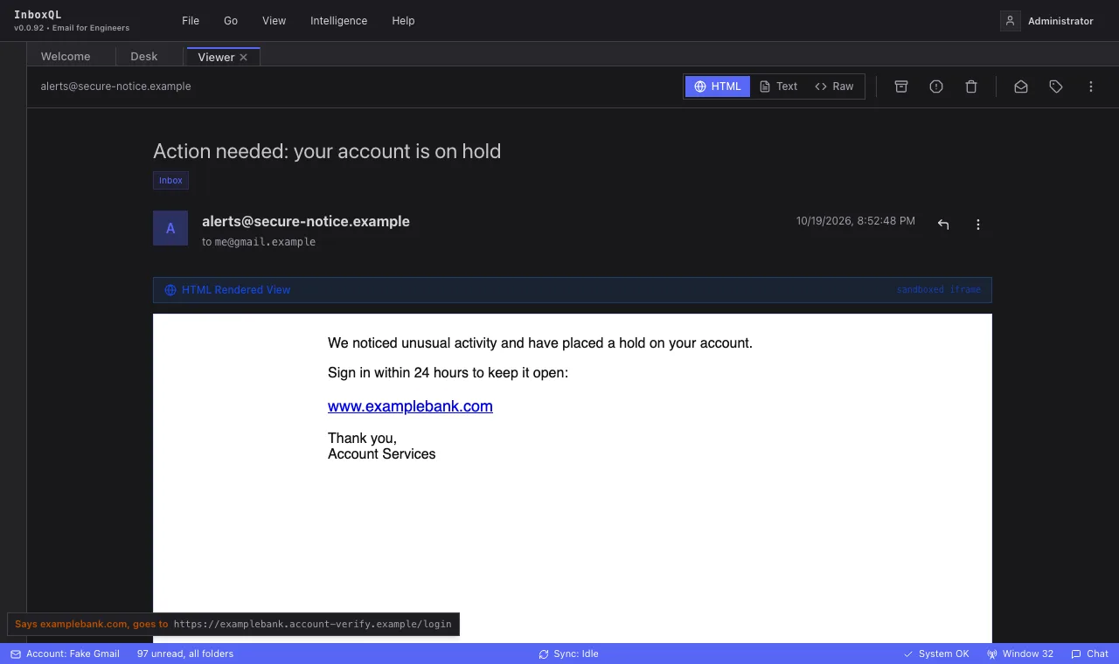Switch to the Desk tab
This screenshot has width=1119, height=664.
(144, 57)
